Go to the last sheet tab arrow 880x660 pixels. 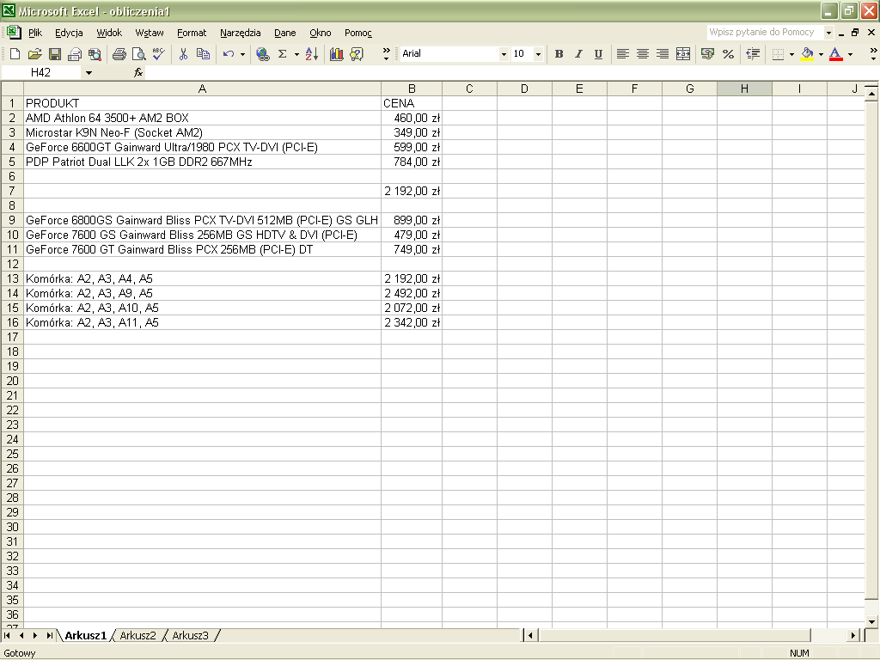coord(49,635)
